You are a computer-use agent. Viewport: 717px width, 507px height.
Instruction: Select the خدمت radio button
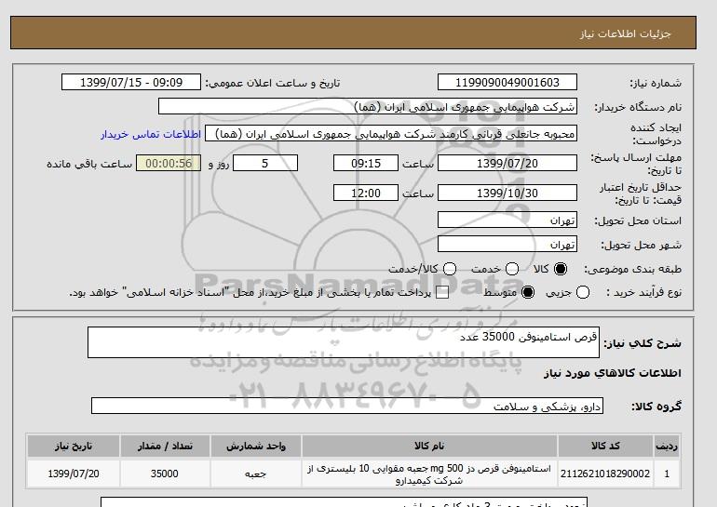tap(512, 269)
